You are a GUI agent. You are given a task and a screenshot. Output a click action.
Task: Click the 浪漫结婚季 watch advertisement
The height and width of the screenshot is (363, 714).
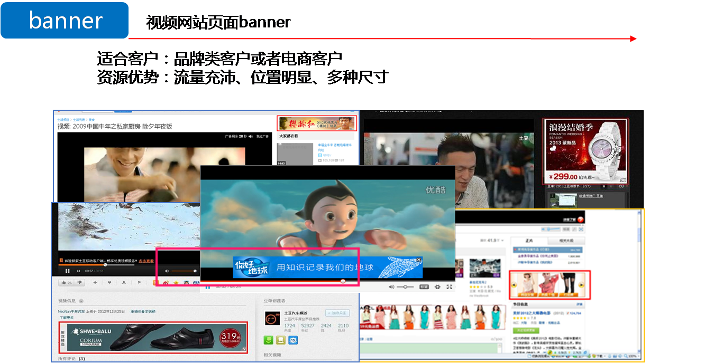coord(585,150)
